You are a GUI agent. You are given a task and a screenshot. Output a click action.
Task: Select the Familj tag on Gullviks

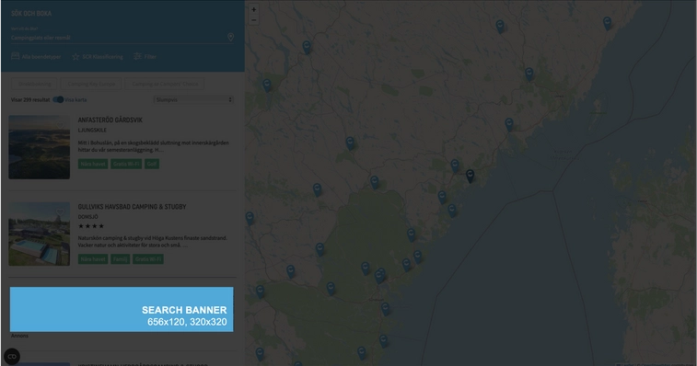point(120,259)
